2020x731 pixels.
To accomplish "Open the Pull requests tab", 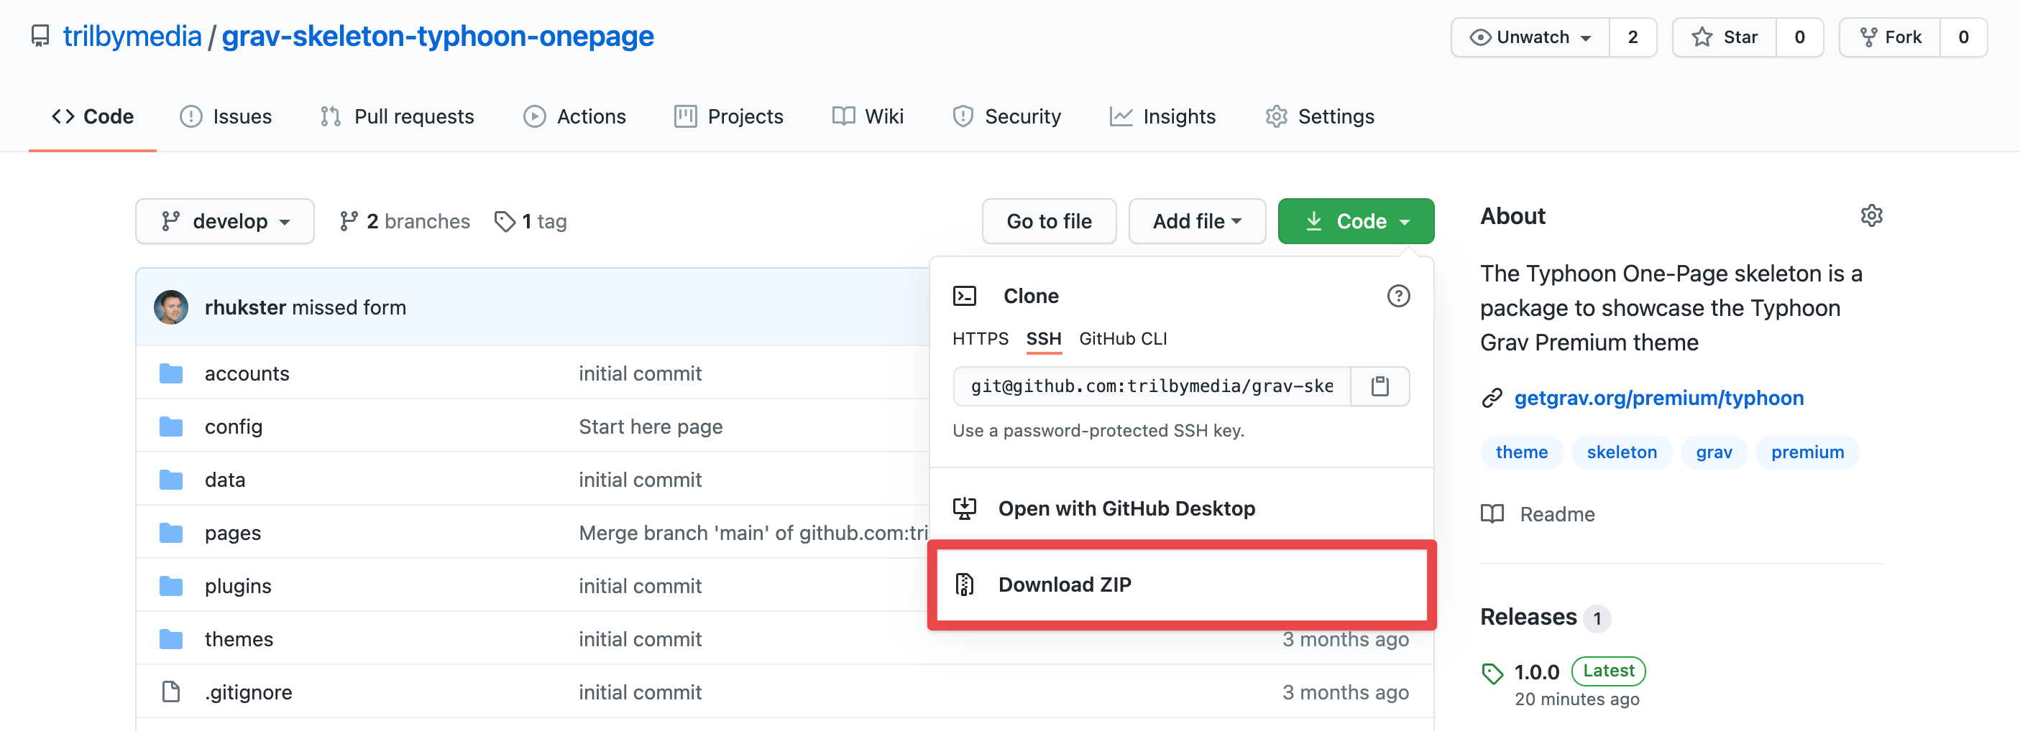I will [397, 117].
